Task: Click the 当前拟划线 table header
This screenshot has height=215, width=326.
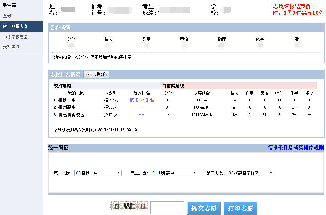Action: pos(173,86)
